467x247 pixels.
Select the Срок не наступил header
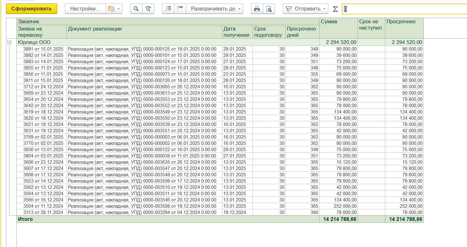[371, 28]
